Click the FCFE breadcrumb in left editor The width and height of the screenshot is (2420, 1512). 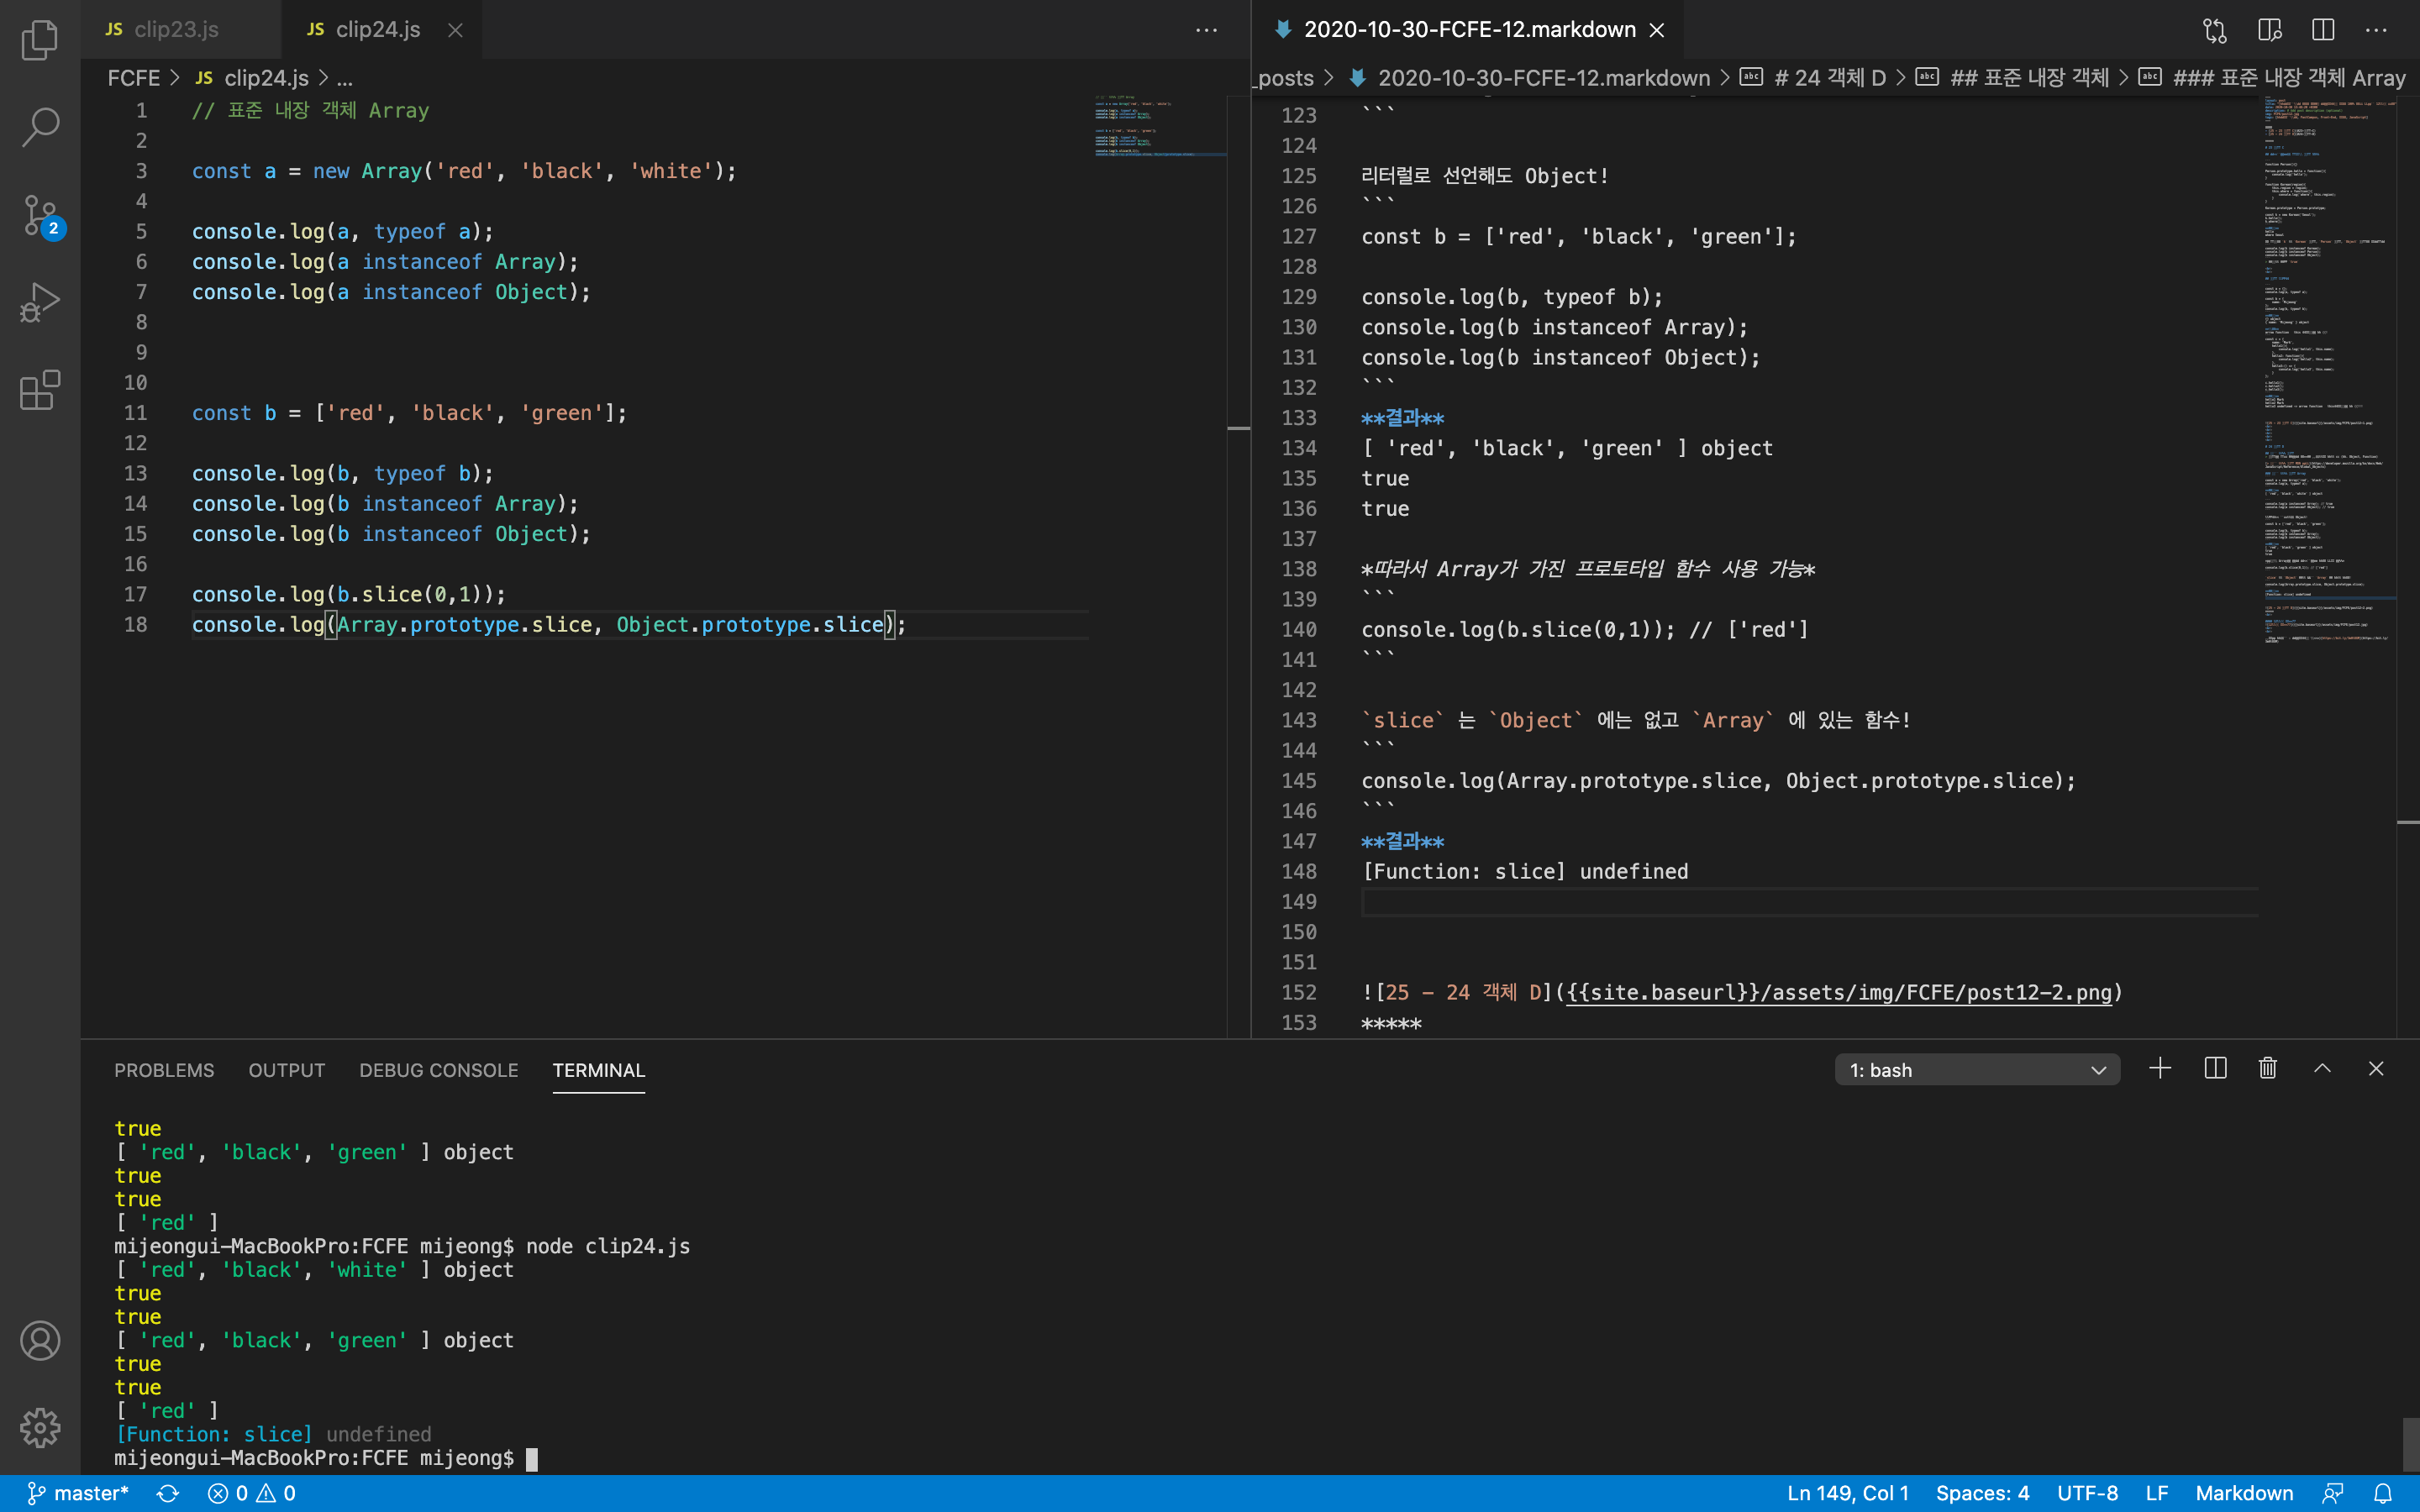point(133,78)
